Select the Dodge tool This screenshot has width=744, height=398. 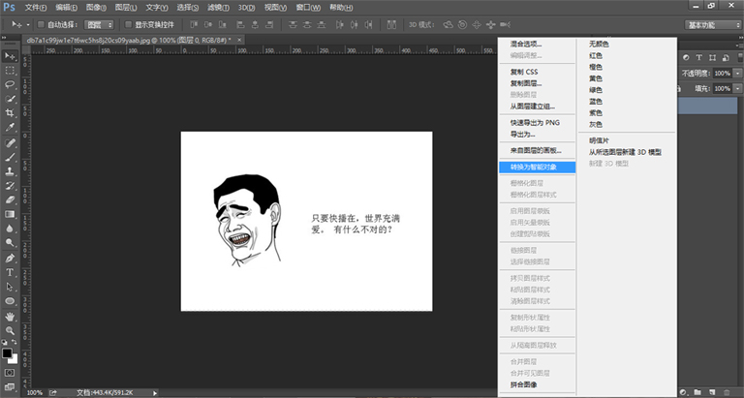(10, 242)
